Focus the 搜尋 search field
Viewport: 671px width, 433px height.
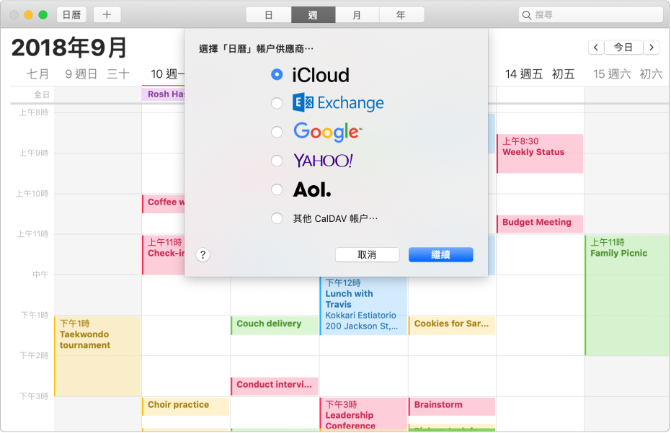click(x=591, y=15)
